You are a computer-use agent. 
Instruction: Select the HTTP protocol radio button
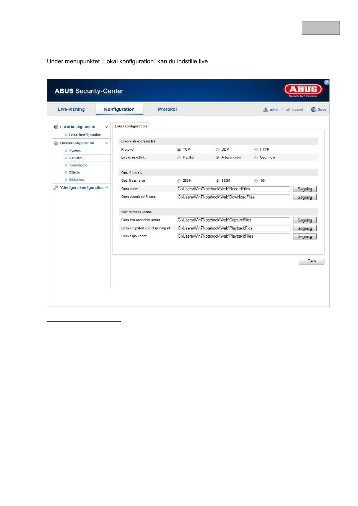click(256, 150)
